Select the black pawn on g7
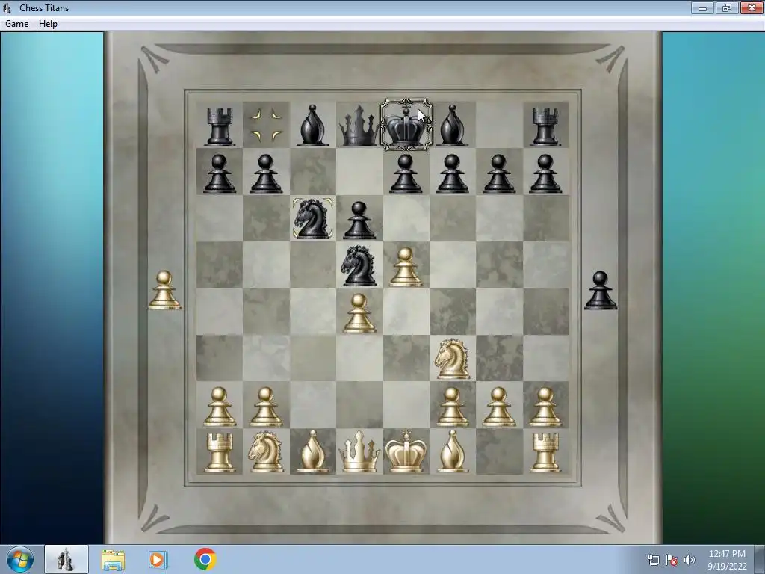Viewport: 765px width, 574px height. click(498, 173)
